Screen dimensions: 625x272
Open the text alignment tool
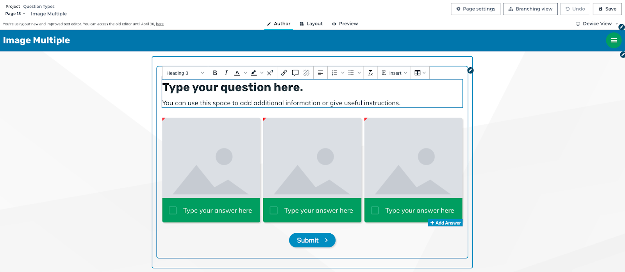pyautogui.click(x=320, y=73)
